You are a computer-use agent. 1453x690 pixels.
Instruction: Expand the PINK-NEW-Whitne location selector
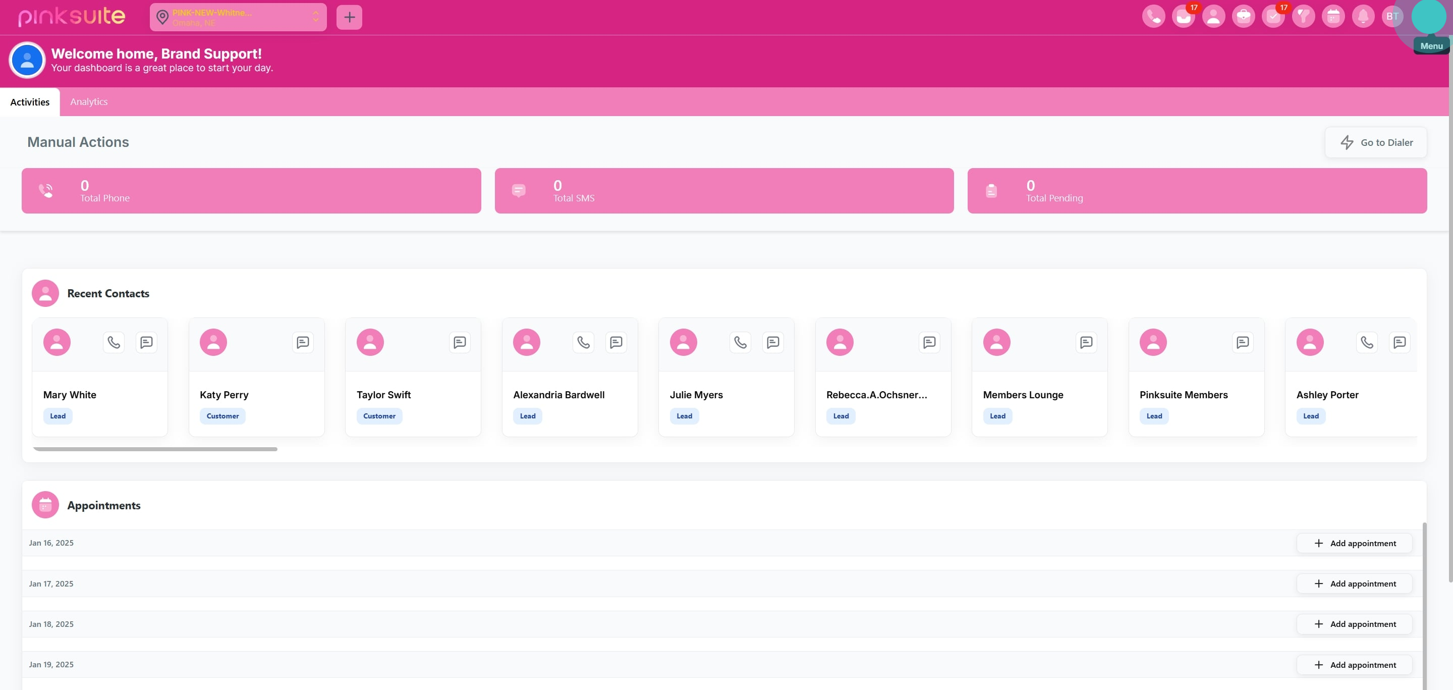(238, 17)
